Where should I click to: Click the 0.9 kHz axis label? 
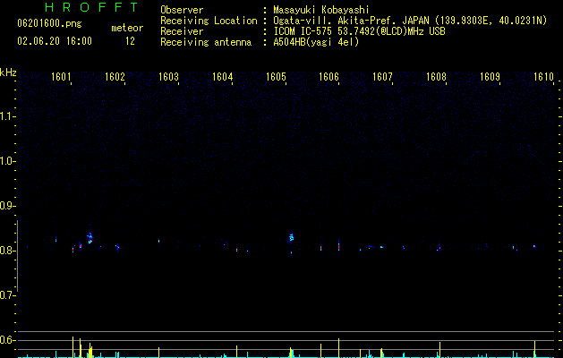coord(7,206)
